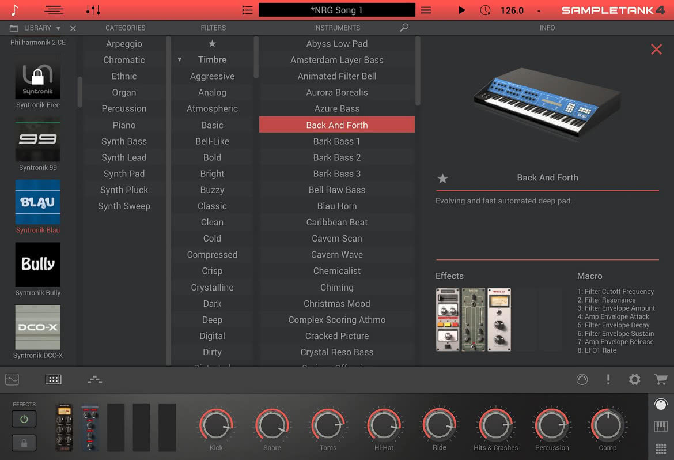
Task: Choose the Synth Pad category
Action: (x=124, y=174)
